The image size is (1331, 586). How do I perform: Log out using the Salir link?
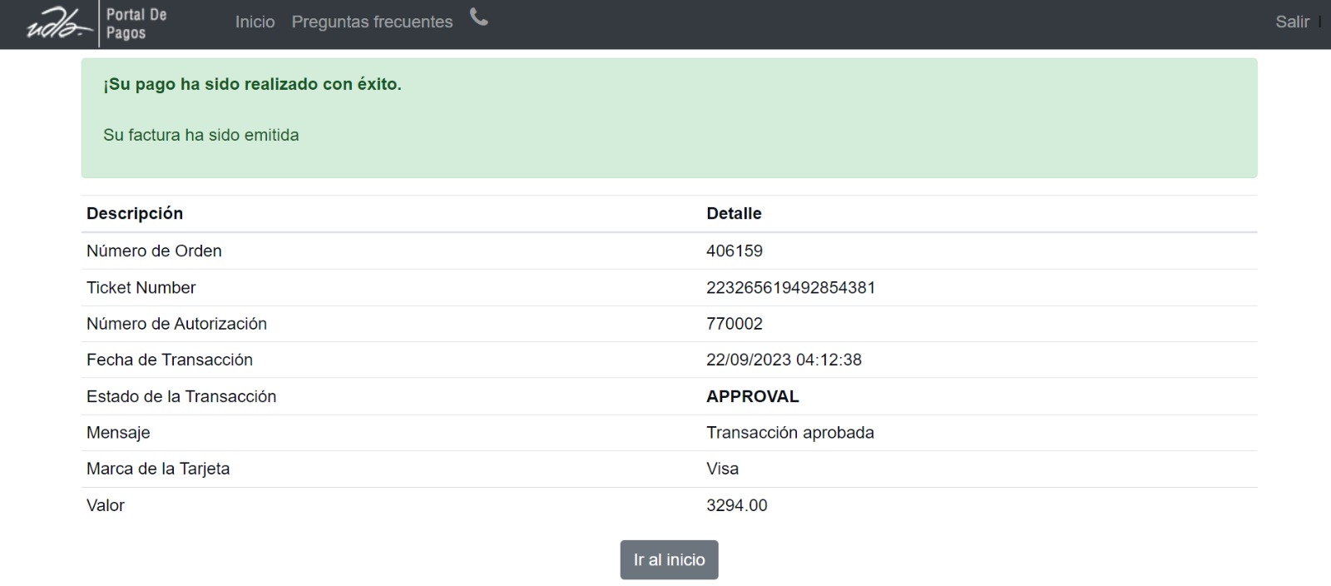(x=1292, y=22)
